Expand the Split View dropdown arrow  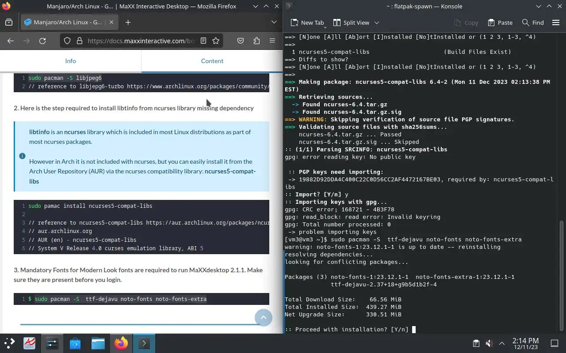[x=377, y=23]
